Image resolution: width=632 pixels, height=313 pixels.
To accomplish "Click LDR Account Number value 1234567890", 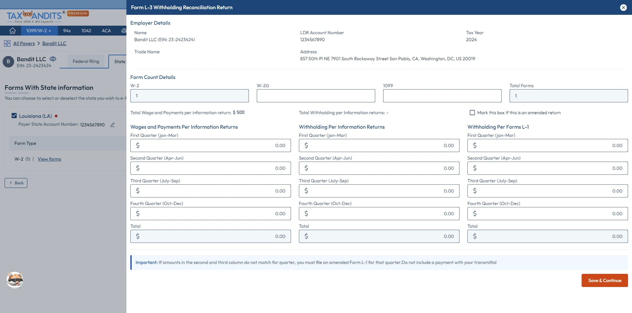I will pyautogui.click(x=312, y=39).
